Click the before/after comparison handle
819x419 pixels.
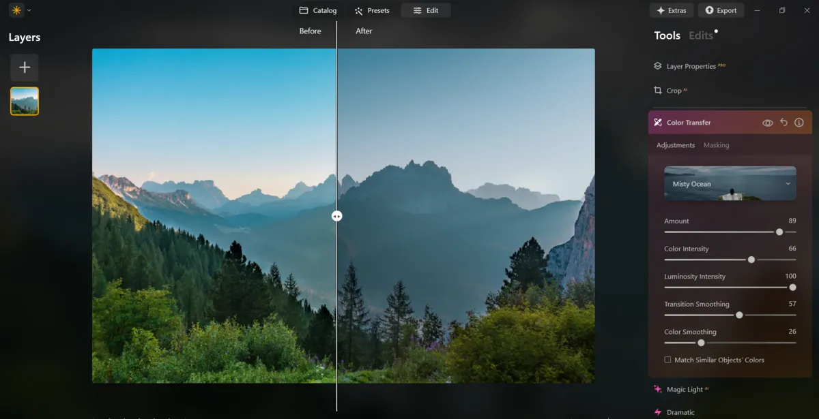pyautogui.click(x=336, y=215)
